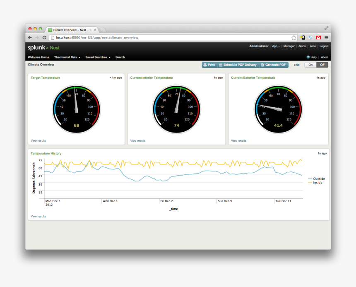The height and width of the screenshot is (287, 356).
Task: Toggle the Inside series in chart legend
Action: [315, 183]
